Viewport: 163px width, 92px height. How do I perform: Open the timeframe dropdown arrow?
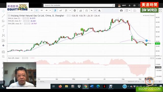pyautogui.click(x=50, y=10)
